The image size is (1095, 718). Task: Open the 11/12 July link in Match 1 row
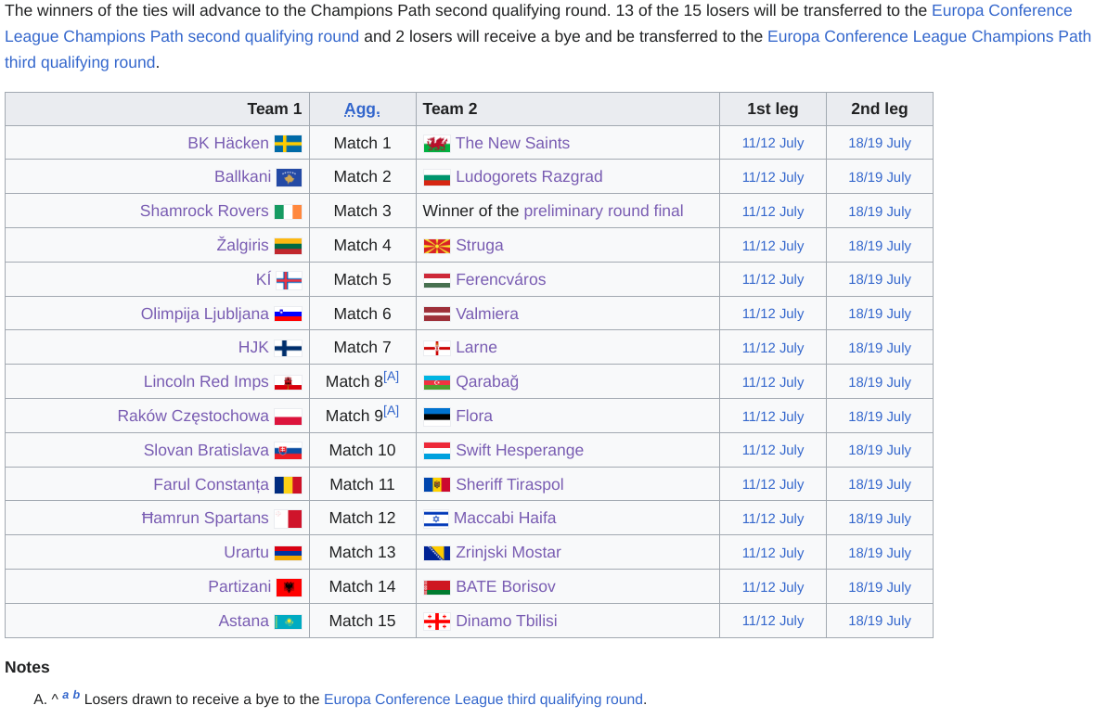coord(773,143)
